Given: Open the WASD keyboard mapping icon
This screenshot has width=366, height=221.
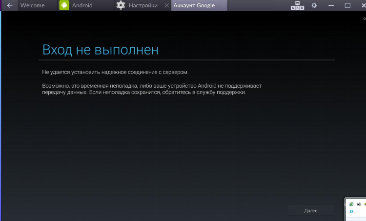Looking at the screenshot, I should click(x=297, y=5).
